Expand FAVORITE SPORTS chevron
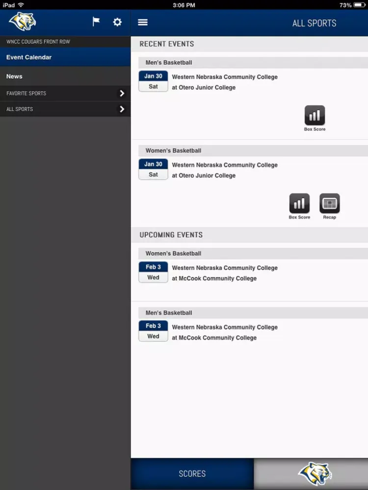Viewport: 368px width, 490px height. click(x=122, y=94)
